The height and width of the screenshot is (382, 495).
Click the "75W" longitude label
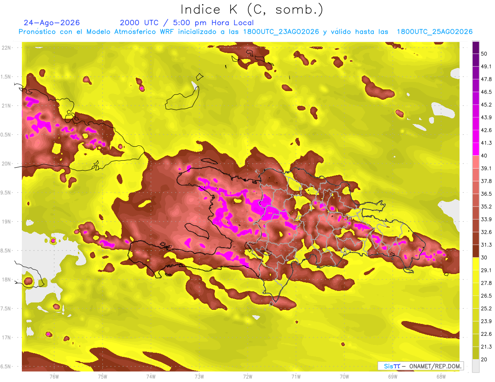point(103,377)
